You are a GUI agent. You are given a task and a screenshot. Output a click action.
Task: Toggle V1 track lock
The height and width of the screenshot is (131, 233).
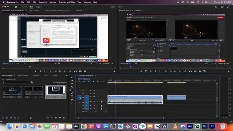click(x=83, y=97)
